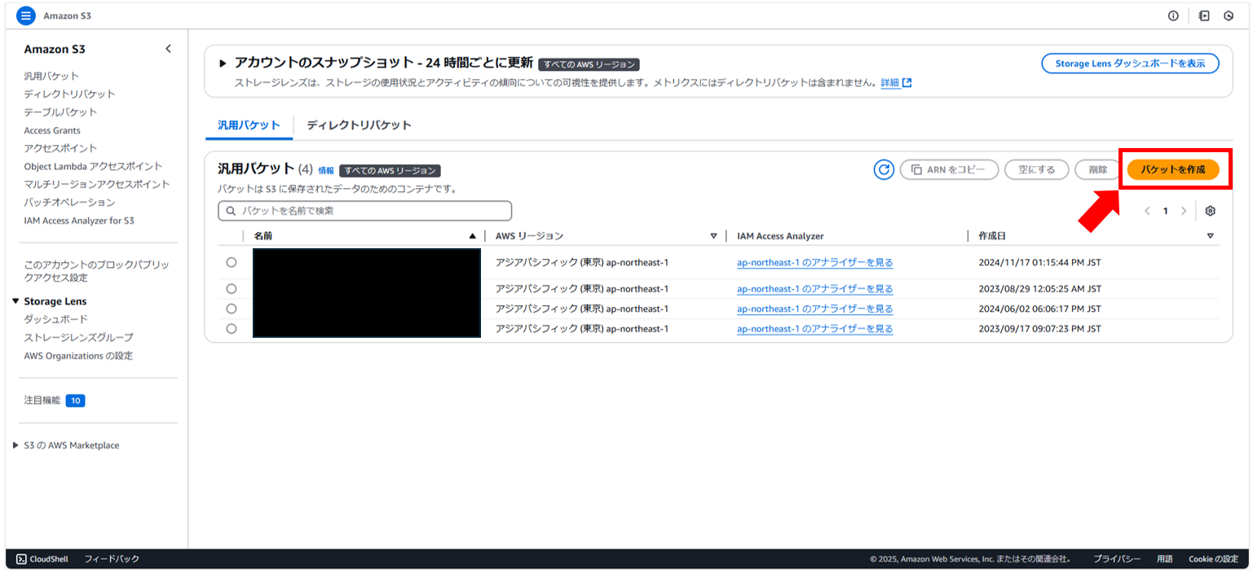Open the side panel icon in top bar
The height and width of the screenshot is (573, 1253).
pos(1204,15)
